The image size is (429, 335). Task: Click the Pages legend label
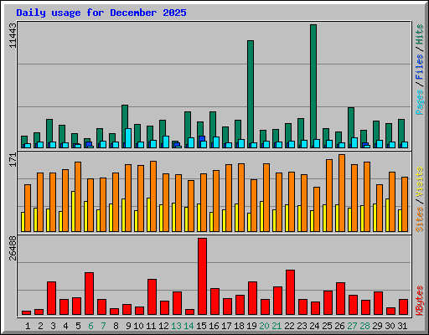click(x=420, y=102)
